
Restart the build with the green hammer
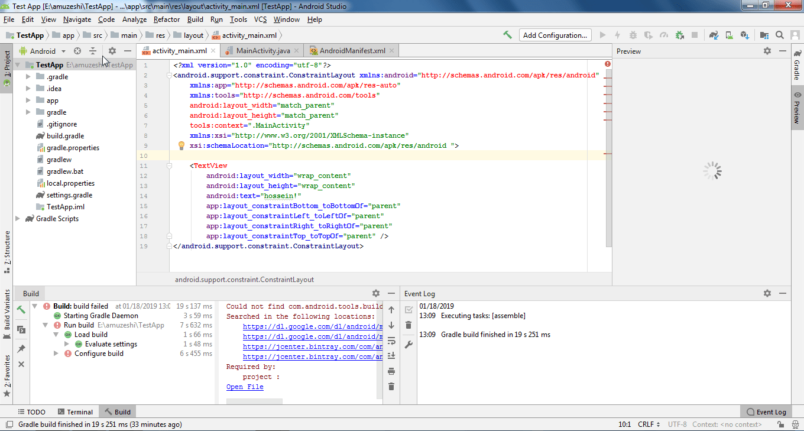coord(21,309)
